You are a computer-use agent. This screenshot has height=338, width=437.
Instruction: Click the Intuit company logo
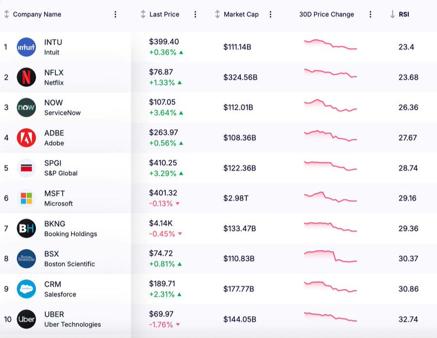coord(26,47)
